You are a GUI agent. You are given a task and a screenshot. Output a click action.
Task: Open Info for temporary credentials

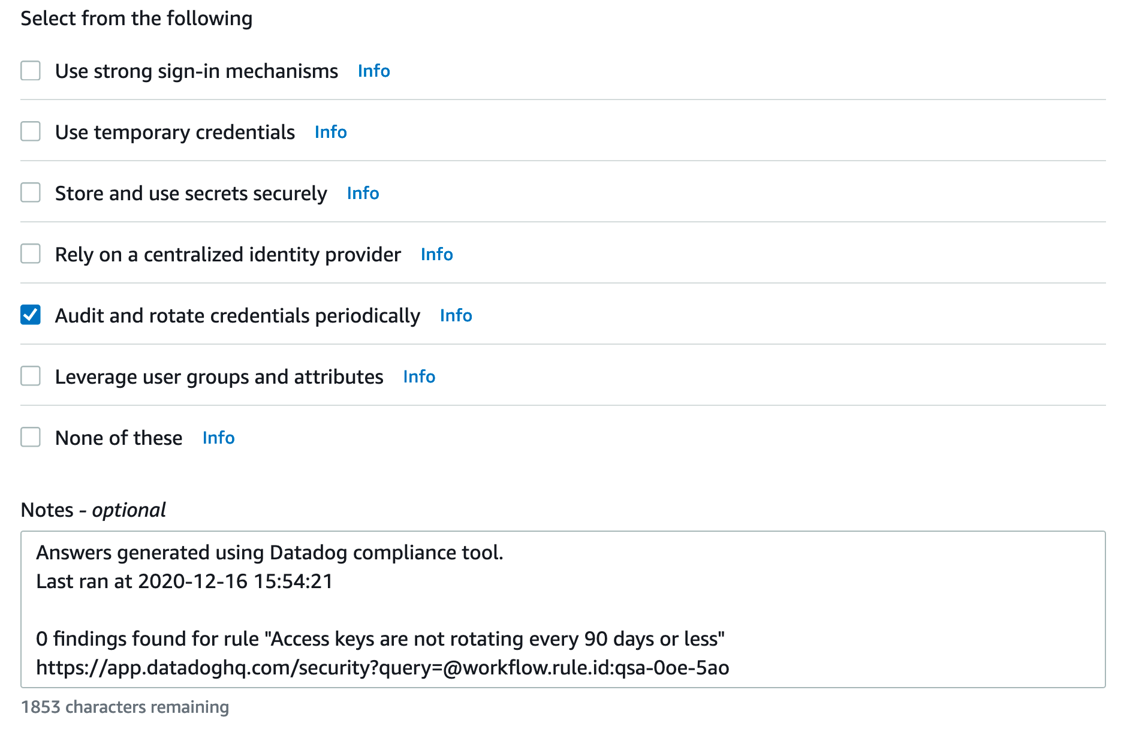330,132
